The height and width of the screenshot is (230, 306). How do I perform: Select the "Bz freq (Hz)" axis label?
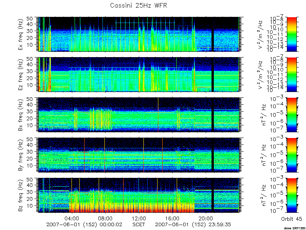(x=21, y=195)
